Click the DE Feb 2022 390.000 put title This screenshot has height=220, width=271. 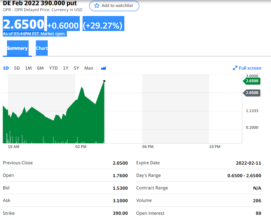point(40,3)
